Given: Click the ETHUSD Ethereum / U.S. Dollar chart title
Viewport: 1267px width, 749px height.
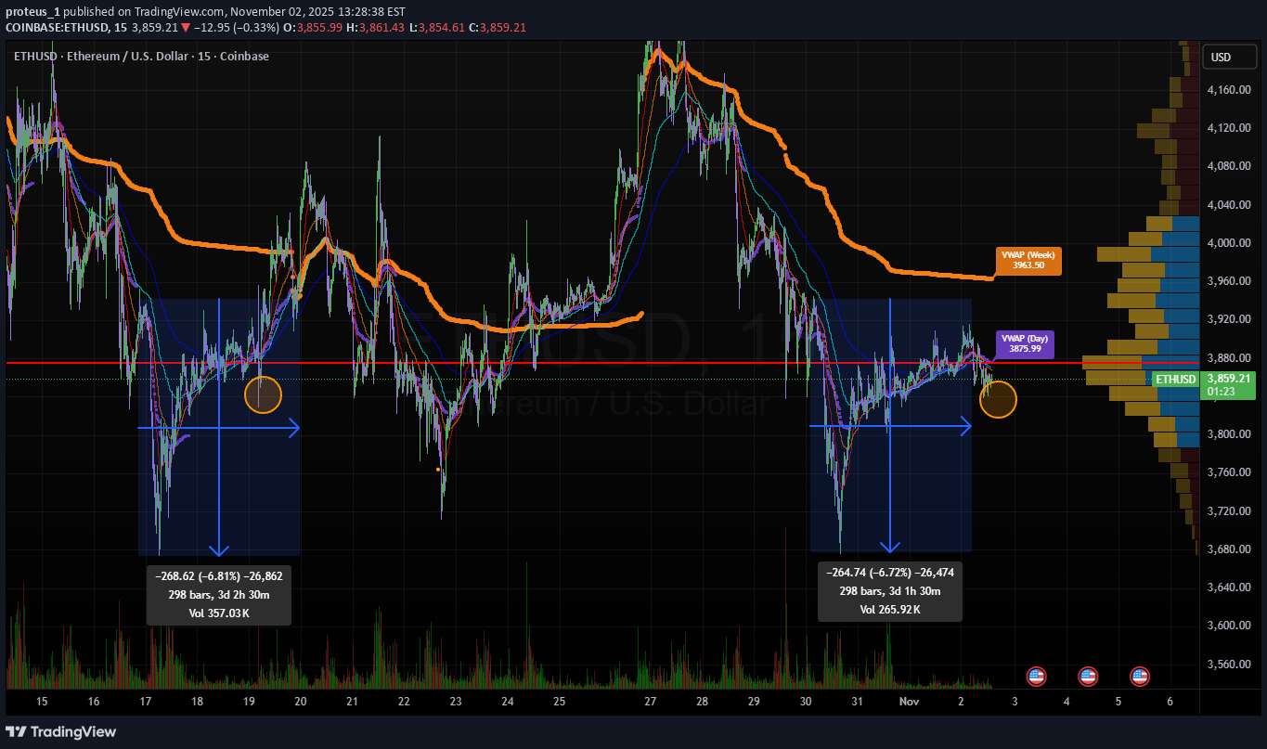Looking at the screenshot, I should (141, 57).
